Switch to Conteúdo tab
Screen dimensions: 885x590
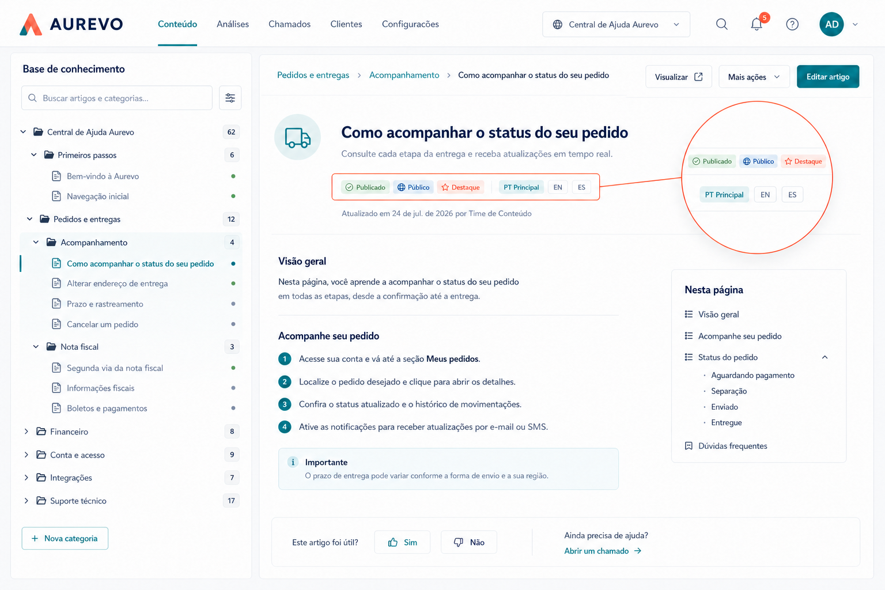(x=177, y=24)
